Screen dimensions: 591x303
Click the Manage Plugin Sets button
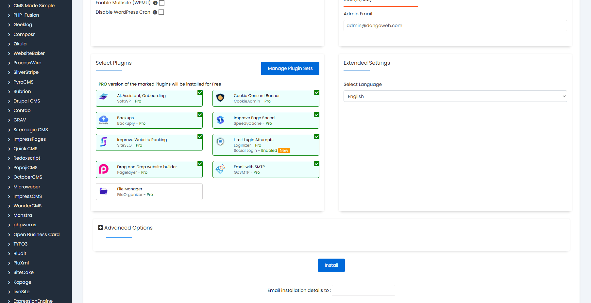[290, 68]
